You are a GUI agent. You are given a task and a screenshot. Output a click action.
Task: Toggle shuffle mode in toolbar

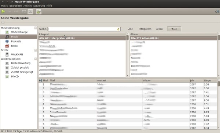tap(30, 11)
